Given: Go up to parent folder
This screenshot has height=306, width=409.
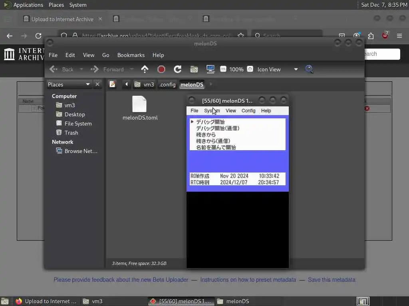Looking at the screenshot, I should [x=145, y=69].
